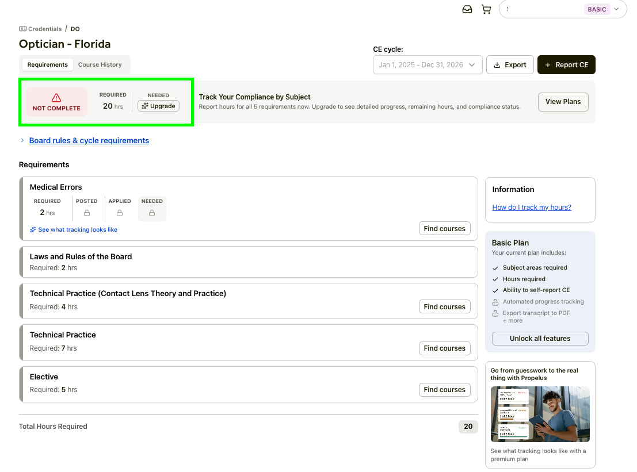Click the Not Complete warning triangle icon
This screenshot has width=637, height=472.
coord(56,98)
